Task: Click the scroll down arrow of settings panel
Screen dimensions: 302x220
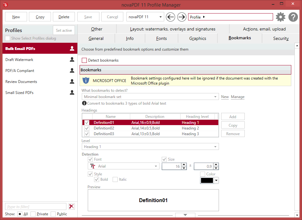Action: [297, 215]
